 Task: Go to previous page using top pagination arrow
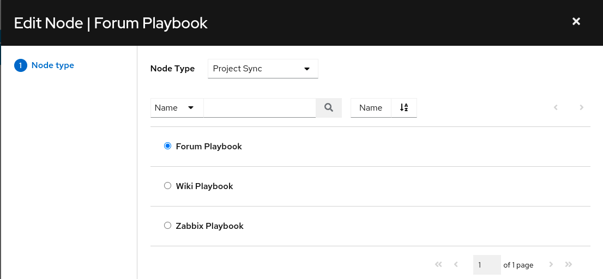(556, 108)
